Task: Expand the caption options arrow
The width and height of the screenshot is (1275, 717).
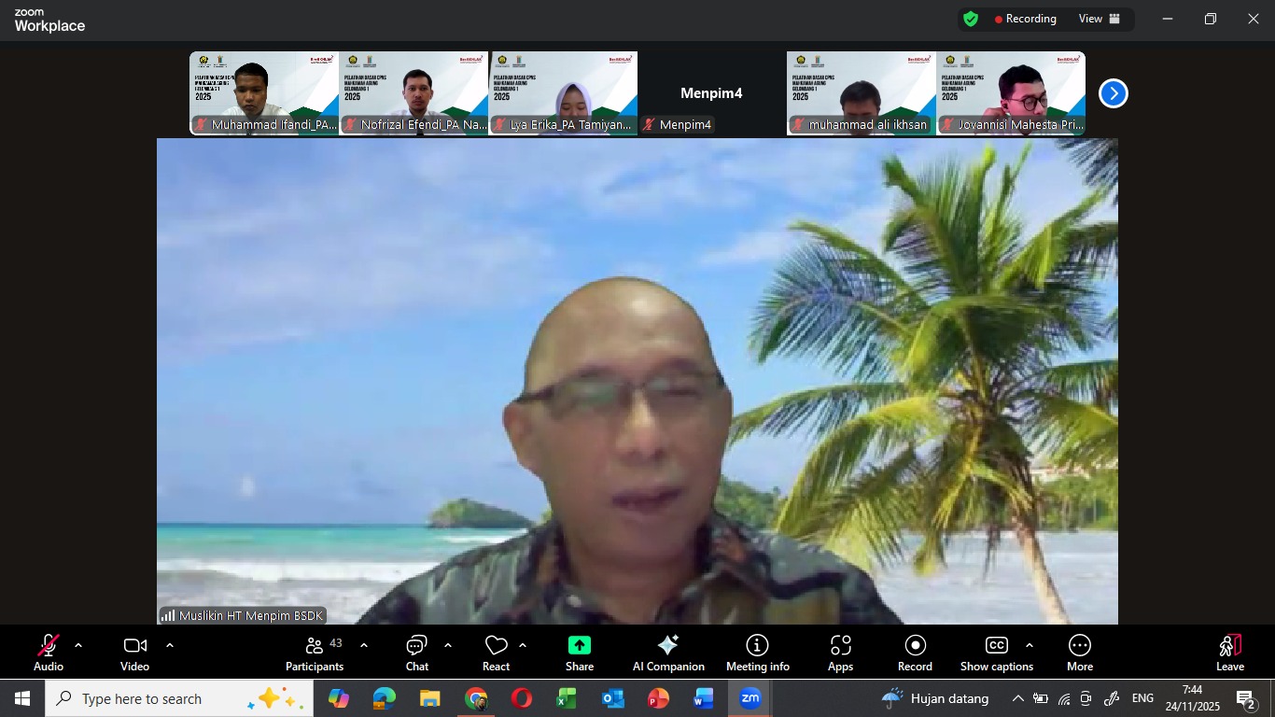Action: coord(1029,645)
